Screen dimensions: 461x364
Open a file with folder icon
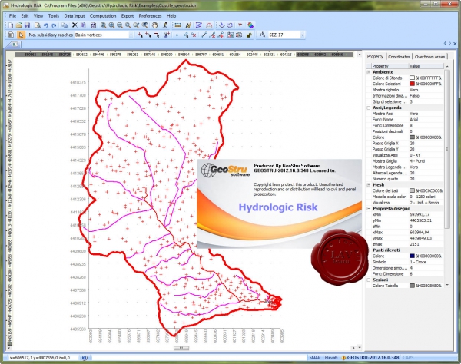click(18, 25)
